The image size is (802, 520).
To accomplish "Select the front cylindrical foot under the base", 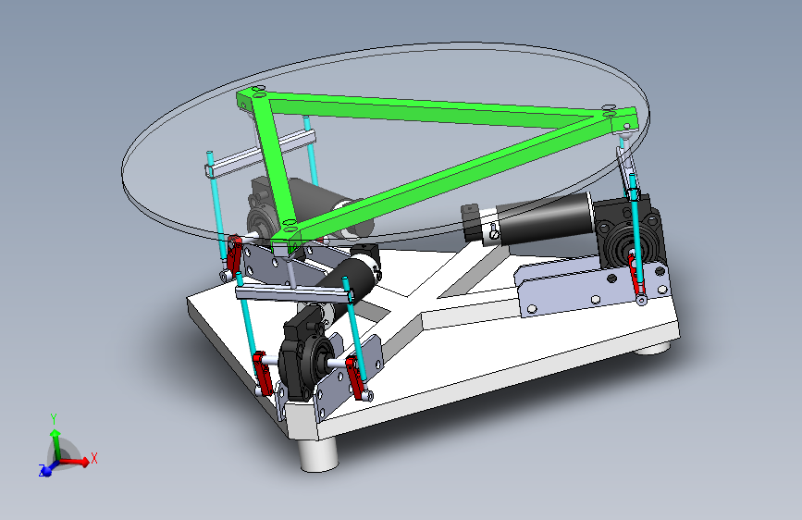I will (319, 454).
